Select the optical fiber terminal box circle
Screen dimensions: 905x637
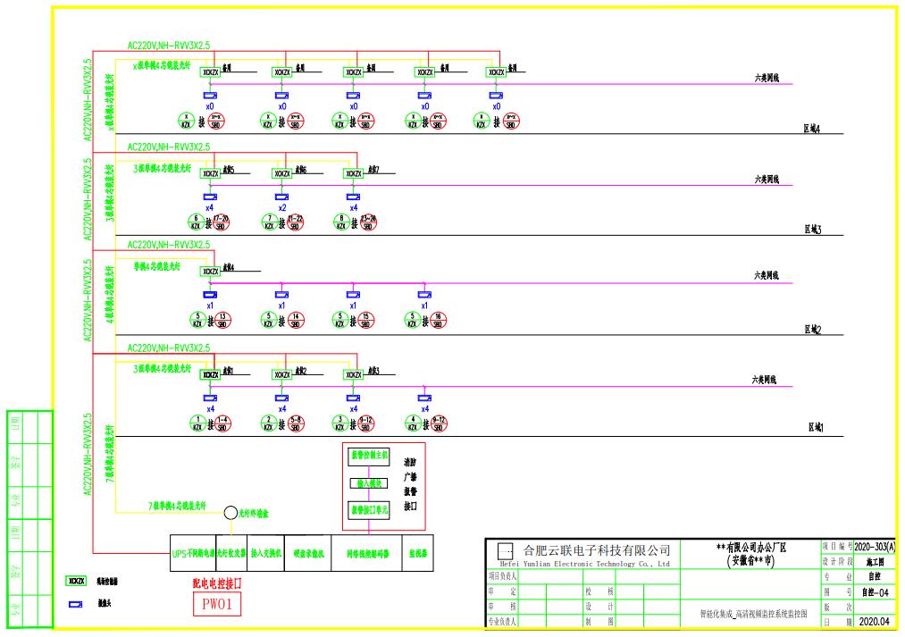click(x=230, y=513)
